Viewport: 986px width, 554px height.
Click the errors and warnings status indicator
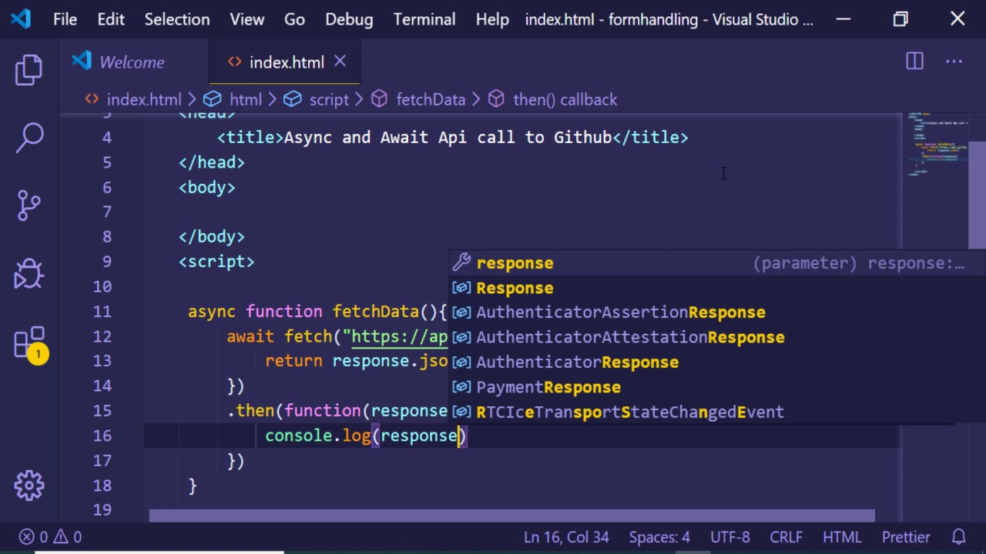[51, 537]
